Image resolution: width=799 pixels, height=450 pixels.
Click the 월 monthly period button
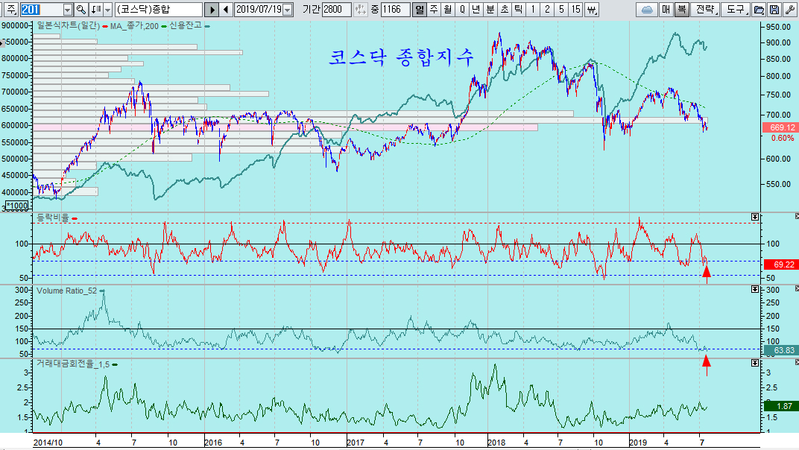point(447,10)
